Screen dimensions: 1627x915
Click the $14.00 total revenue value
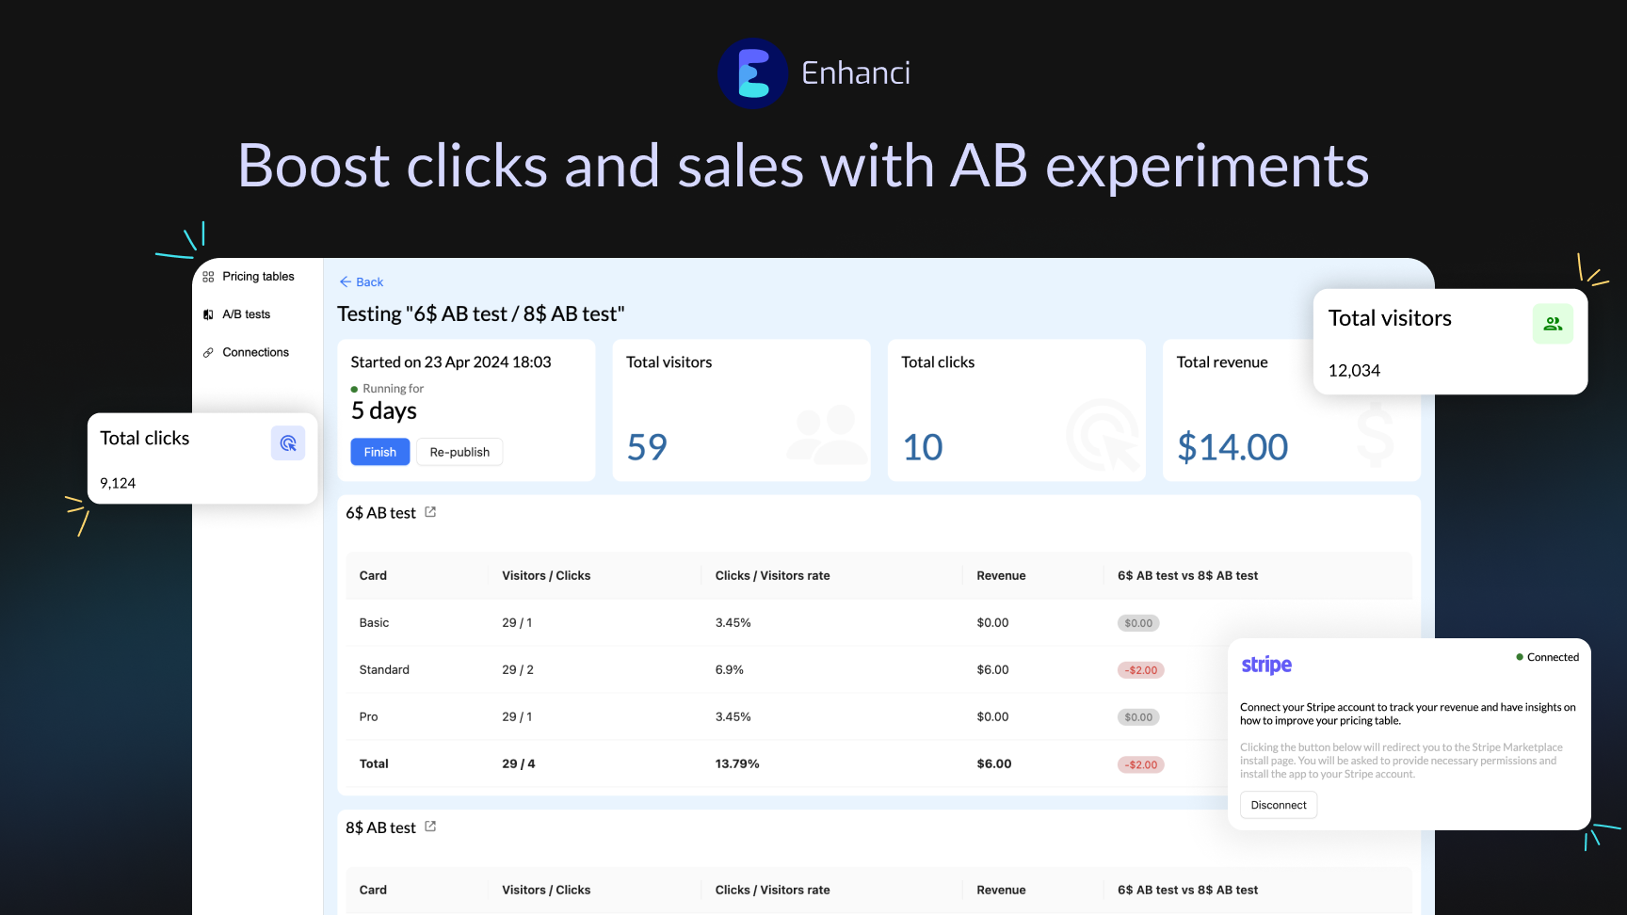pyautogui.click(x=1232, y=447)
